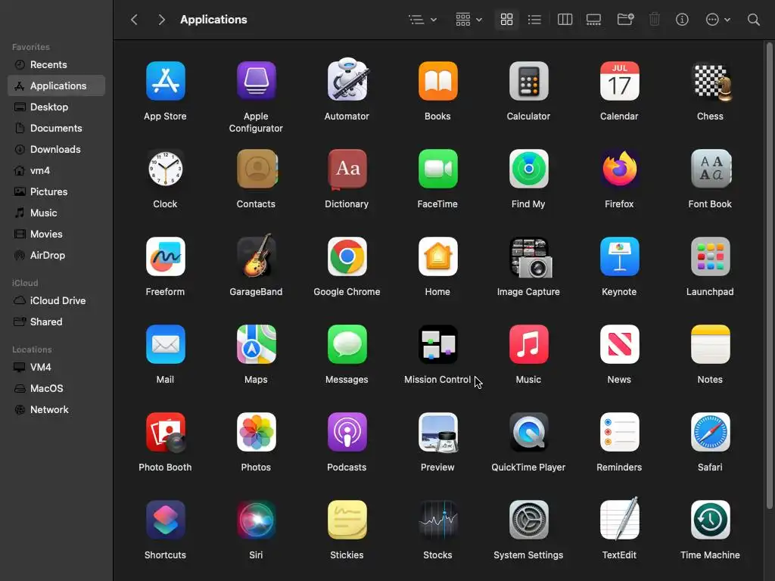Viewport: 775px width, 581px height.
Task: Go forward with the right chevron
Action: 161,20
